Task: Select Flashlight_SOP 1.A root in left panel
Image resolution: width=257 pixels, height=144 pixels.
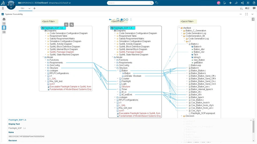Action: [54, 28]
